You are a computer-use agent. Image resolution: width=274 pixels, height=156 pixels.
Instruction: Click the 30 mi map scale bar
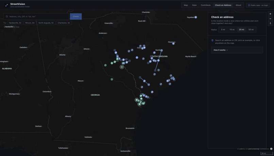pyautogui.click(x=267, y=153)
